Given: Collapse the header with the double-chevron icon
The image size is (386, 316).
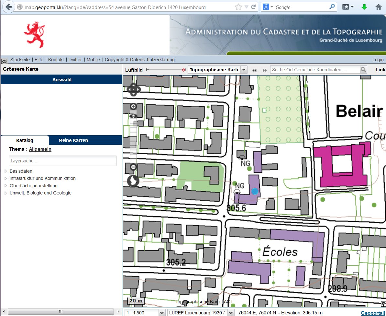Looking at the screenshot, I should click(x=4, y=61).
